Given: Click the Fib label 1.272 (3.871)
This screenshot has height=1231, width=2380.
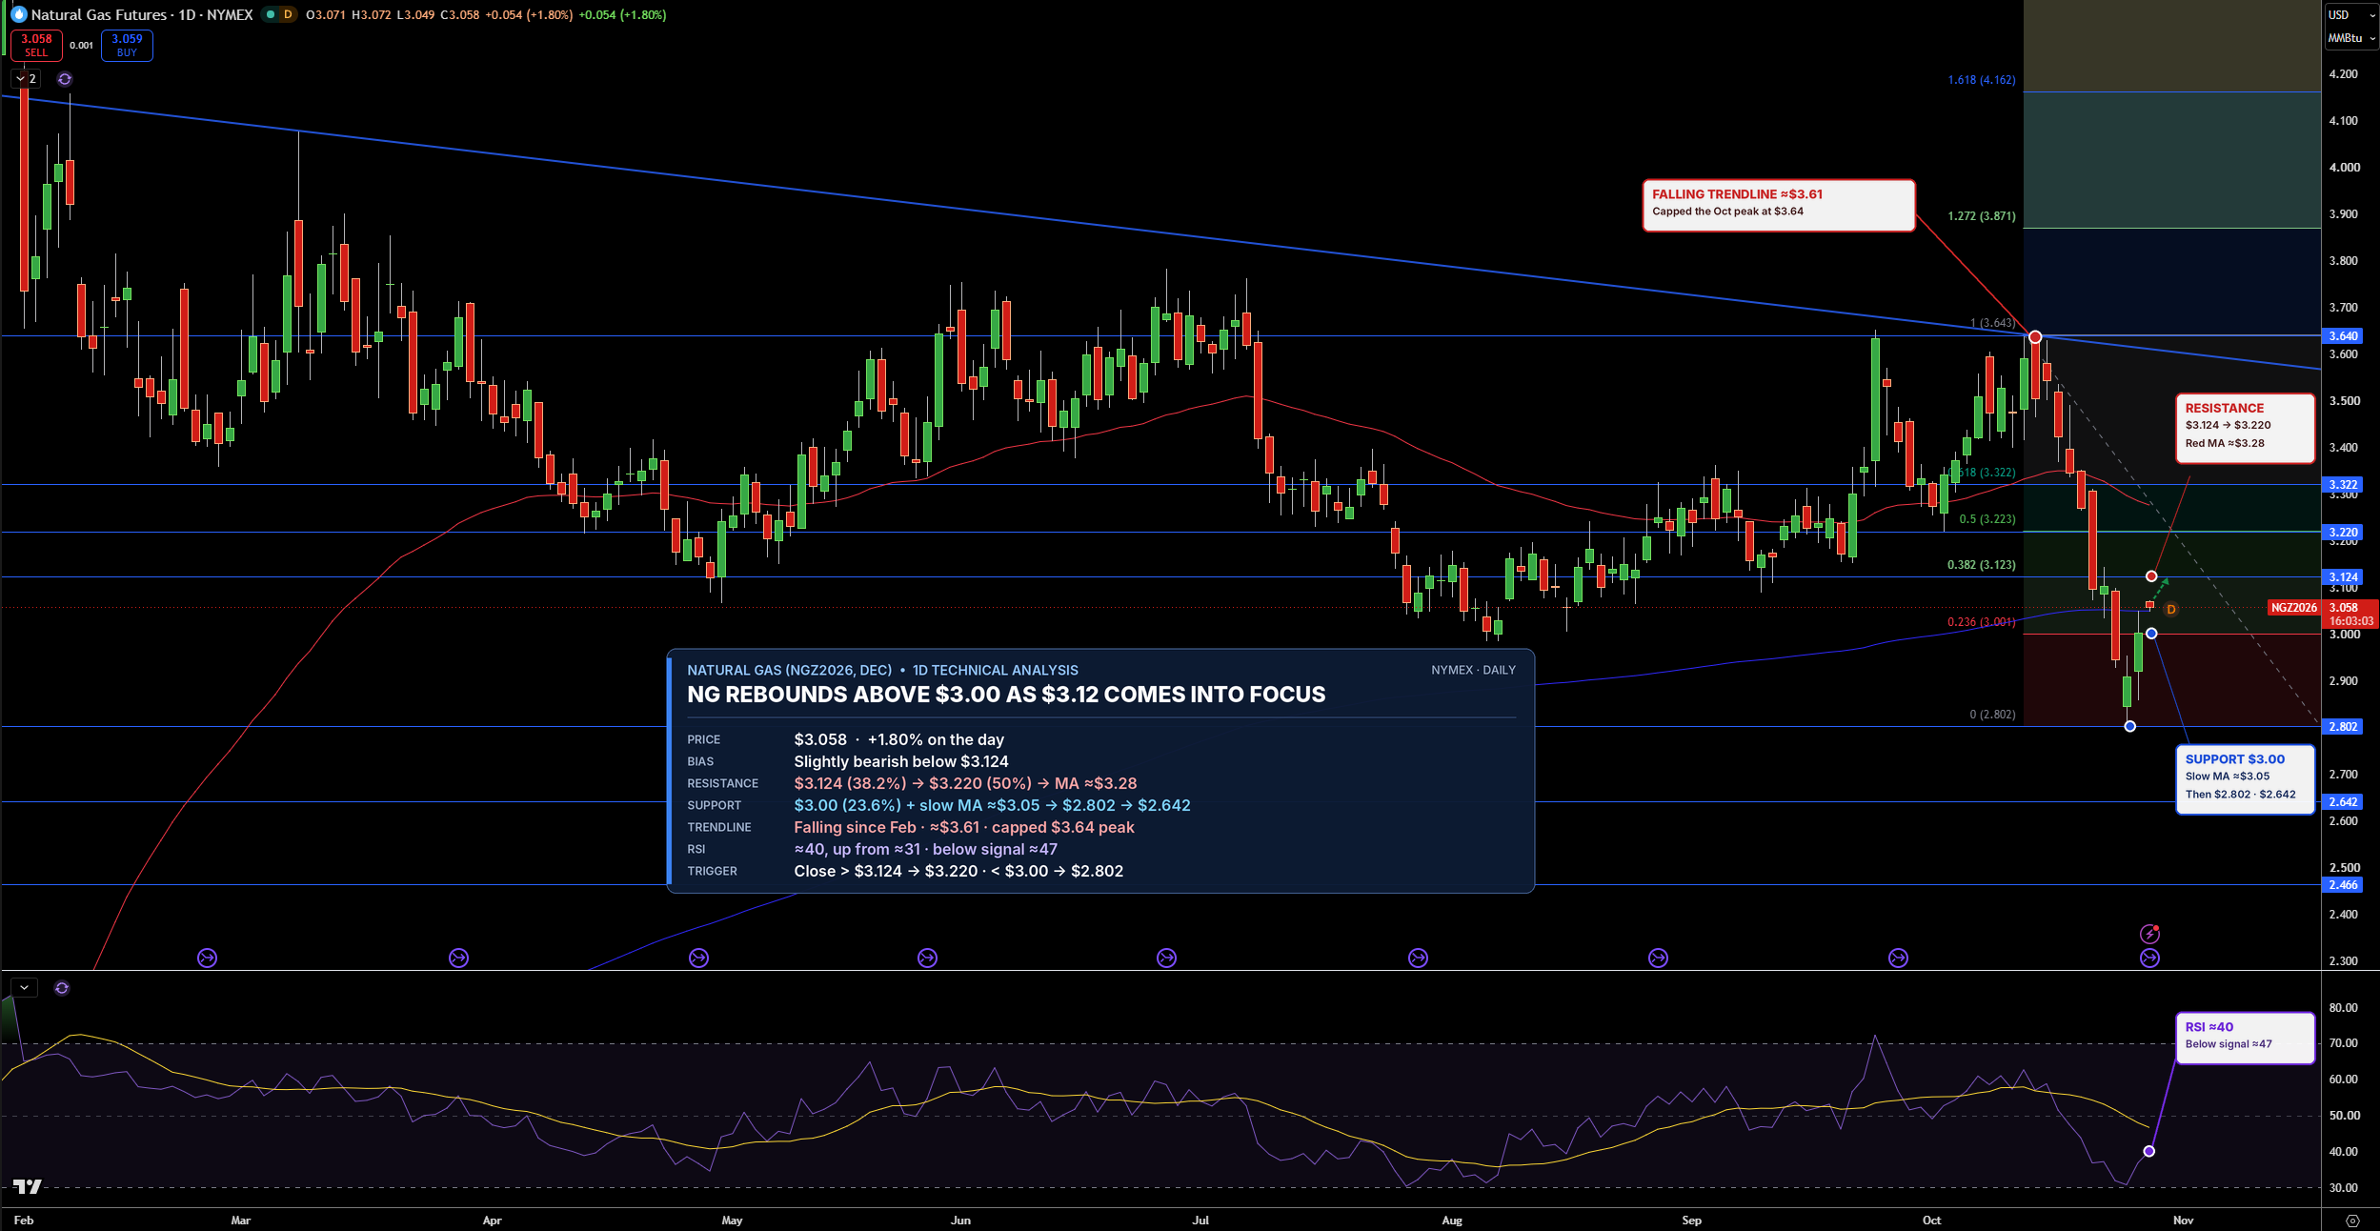Looking at the screenshot, I should [x=1981, y=216].
